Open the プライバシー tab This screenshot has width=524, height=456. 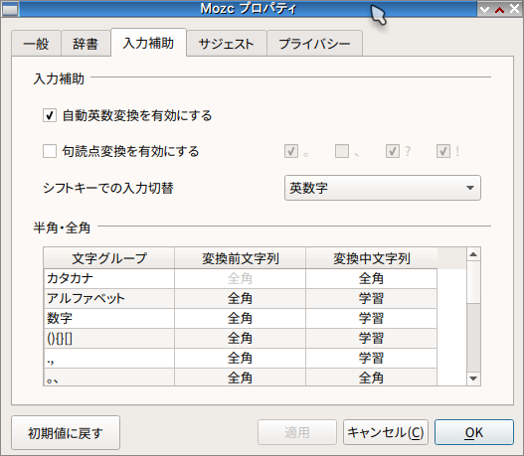click(x=314, y=44)
